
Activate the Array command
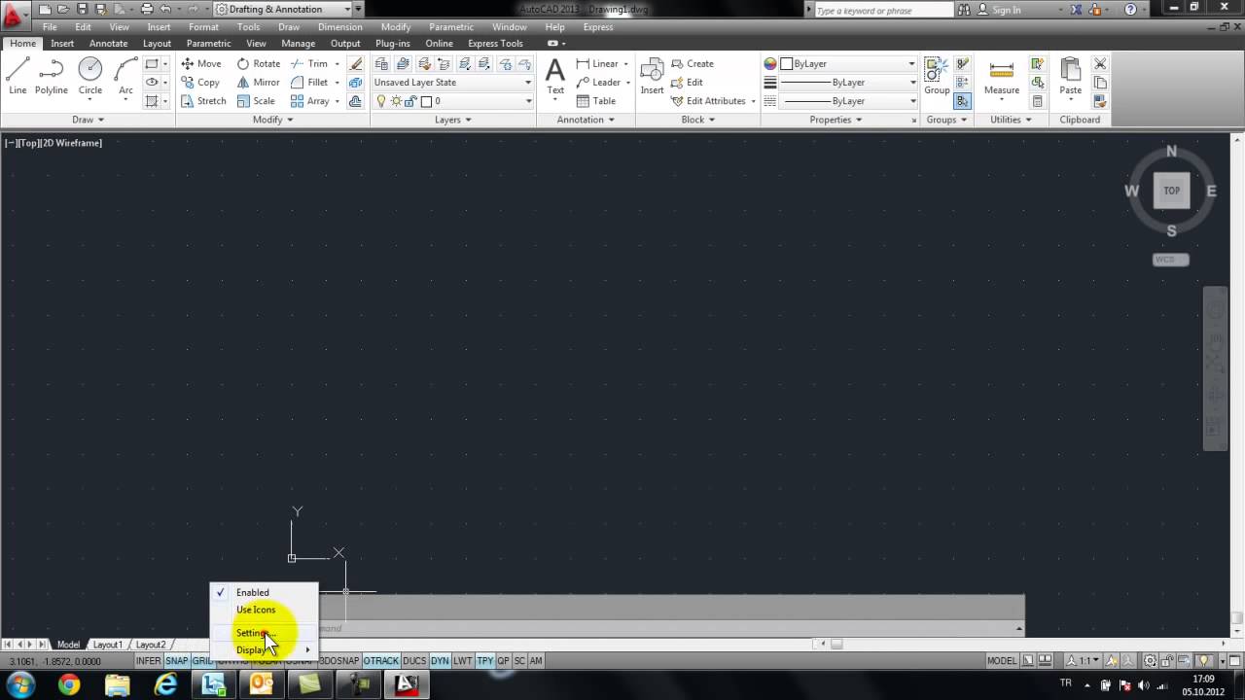pyautogui.click(x=310, y=101)
